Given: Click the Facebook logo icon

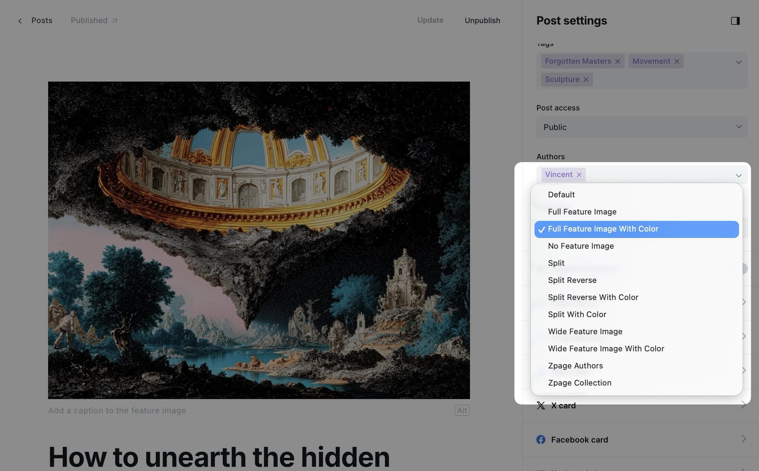Looking at the screenshot, I should (541, 439).
